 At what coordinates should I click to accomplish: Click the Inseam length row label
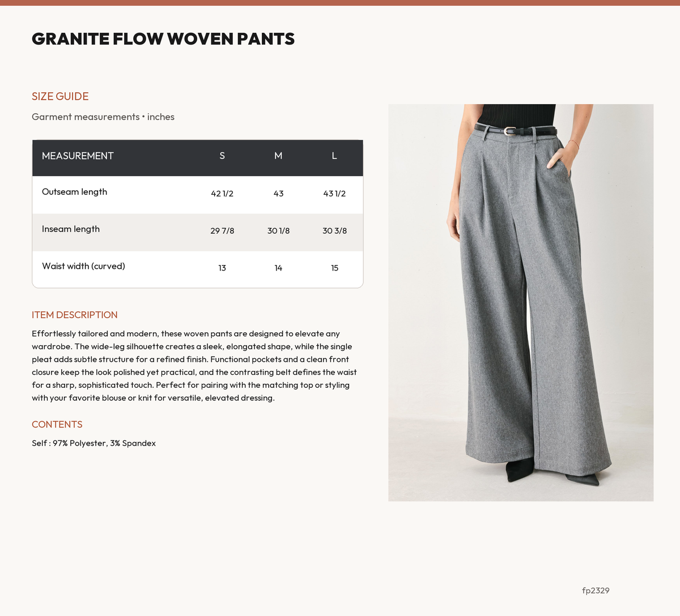(71, 229)
